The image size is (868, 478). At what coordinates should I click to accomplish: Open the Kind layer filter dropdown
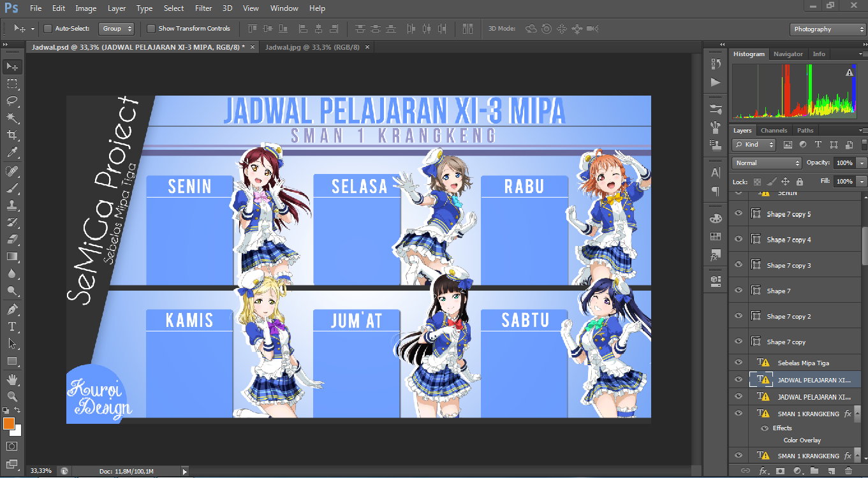[754, 145]
